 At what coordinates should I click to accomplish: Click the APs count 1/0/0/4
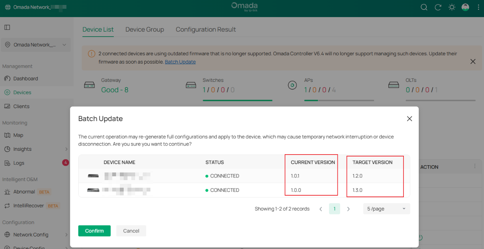320,90
